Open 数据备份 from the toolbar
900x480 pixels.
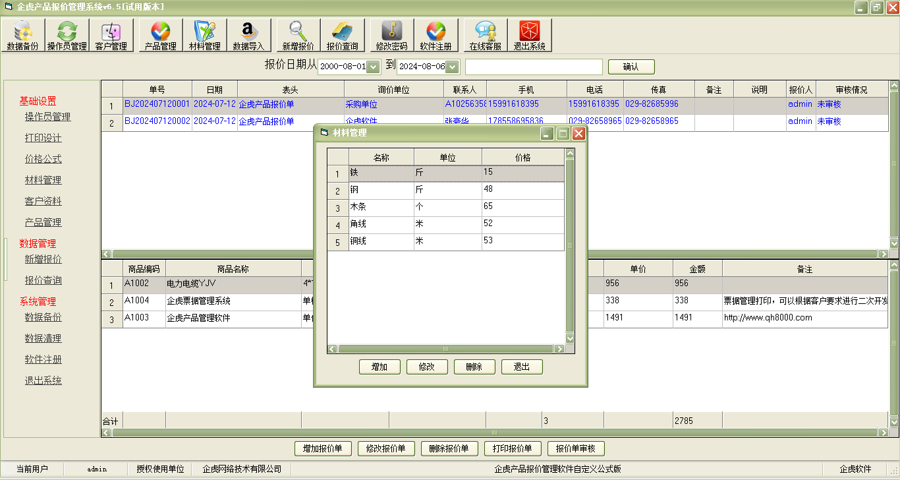(x=23, y=34)
